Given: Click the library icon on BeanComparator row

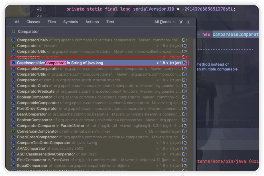Looking at the screenshot, I should coord(184,114).
